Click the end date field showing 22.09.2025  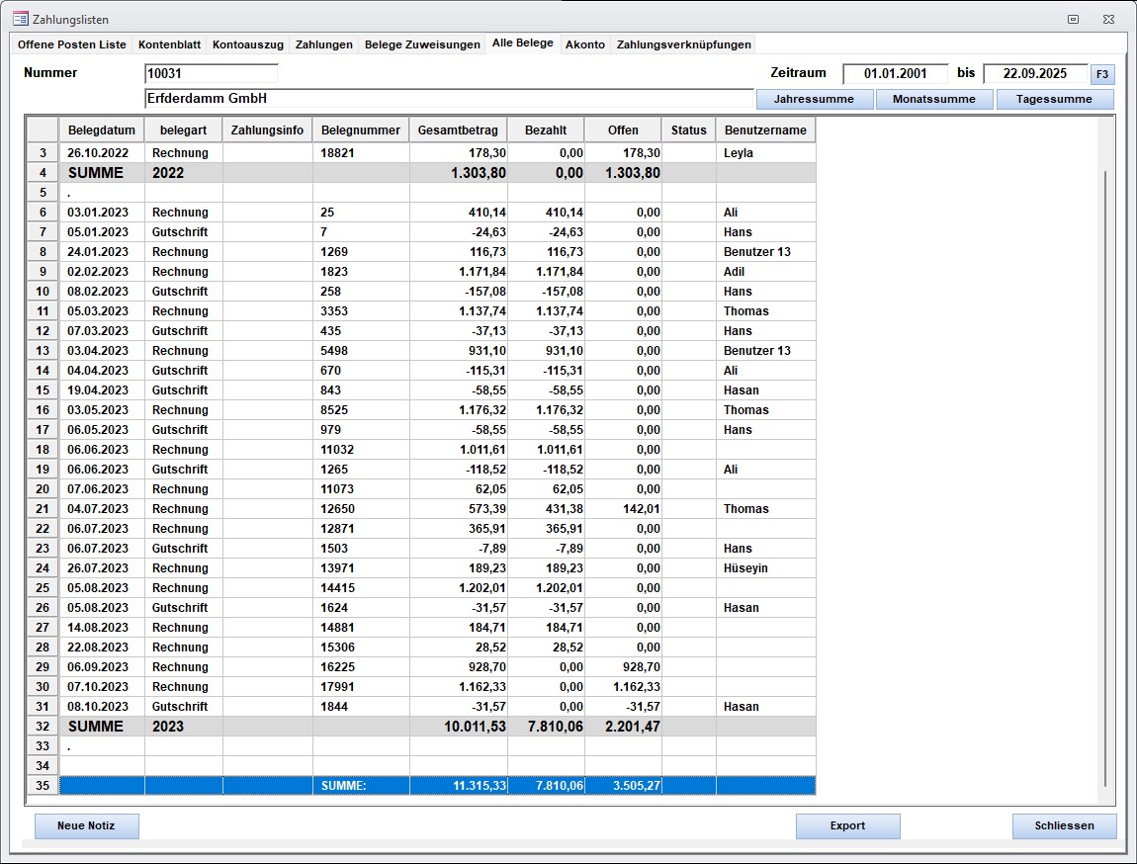click(x=1034, y=73)
